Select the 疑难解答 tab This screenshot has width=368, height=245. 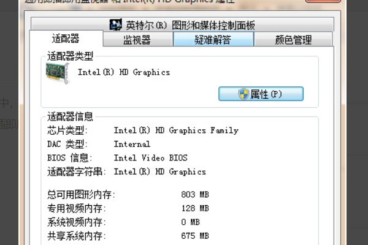[x=213, y=39]
